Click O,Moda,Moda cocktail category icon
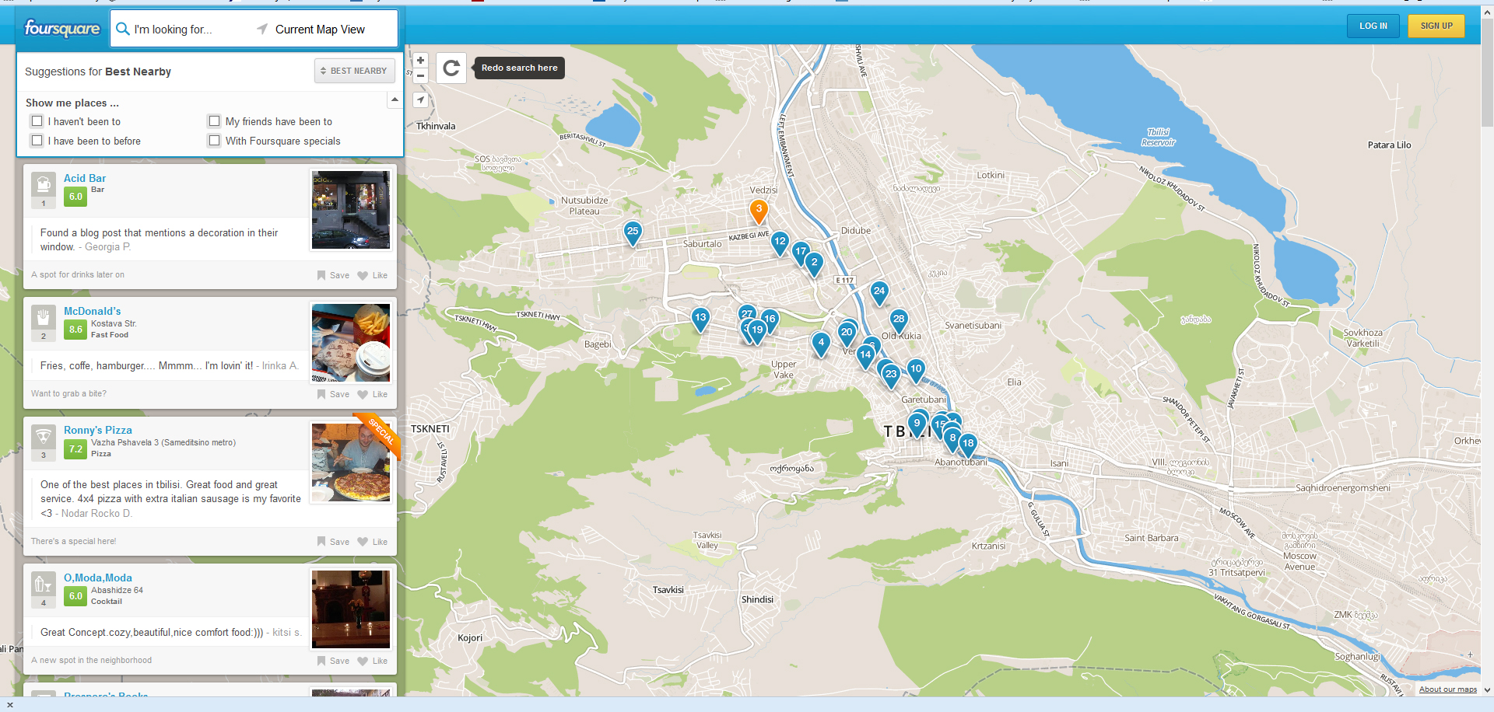 (x=44, y=584)
